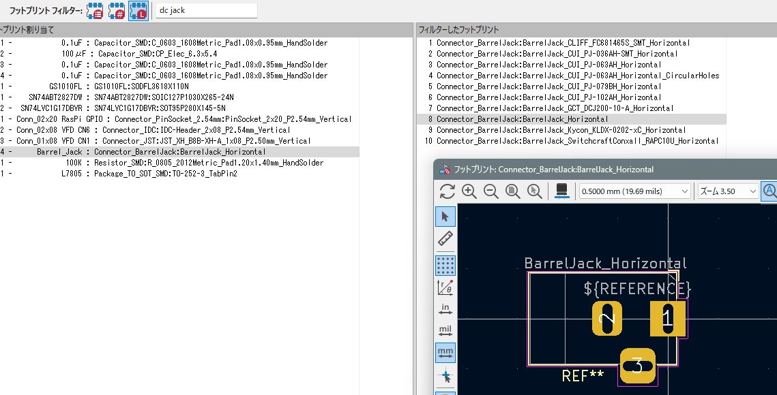Image resolution: width=777 pixels, height=395 pixels.
Task: Select the Conn_01x08 VFD CN1 row
Action: [179, 140]
